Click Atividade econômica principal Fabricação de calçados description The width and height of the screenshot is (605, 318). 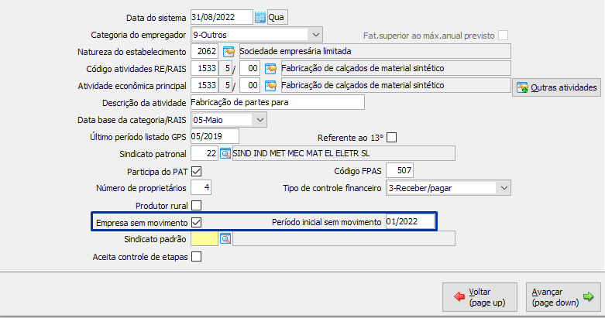click(x=363, y=86)
